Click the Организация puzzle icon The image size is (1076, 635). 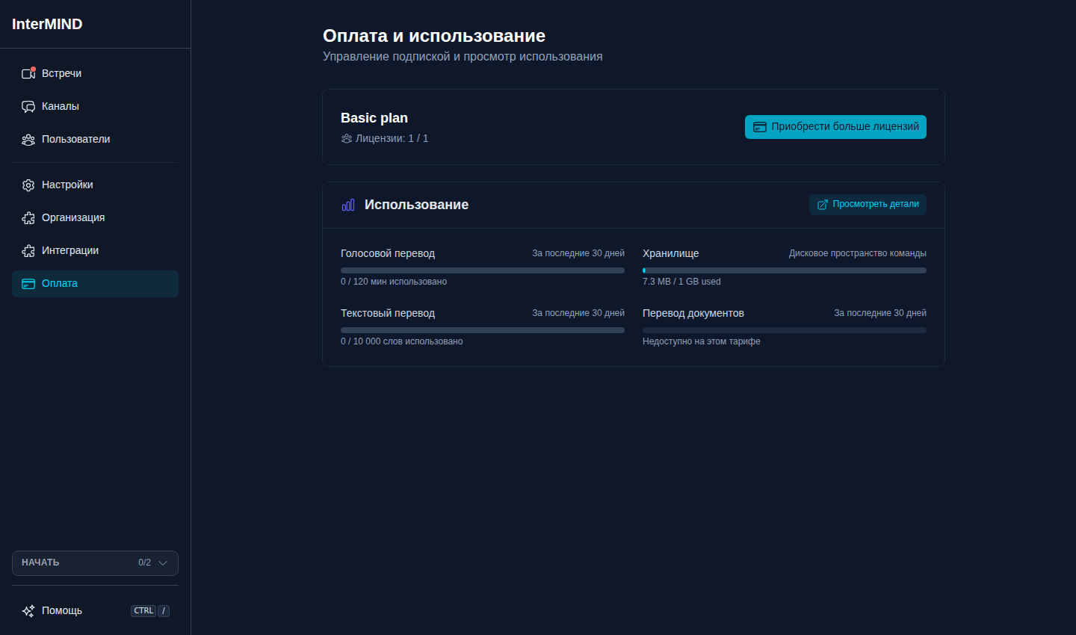(x=28, y=217)
